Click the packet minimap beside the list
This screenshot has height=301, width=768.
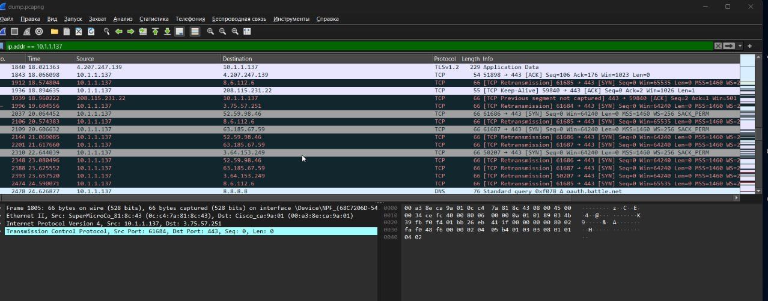click(x=747, y=124)
